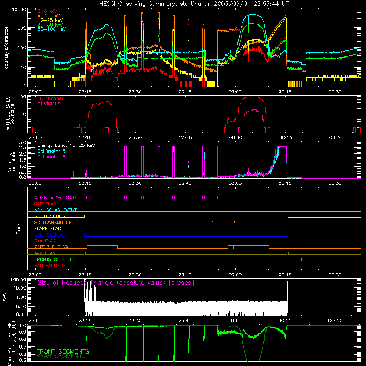Click the HESSI Observing Summary title text

[194, 4]
